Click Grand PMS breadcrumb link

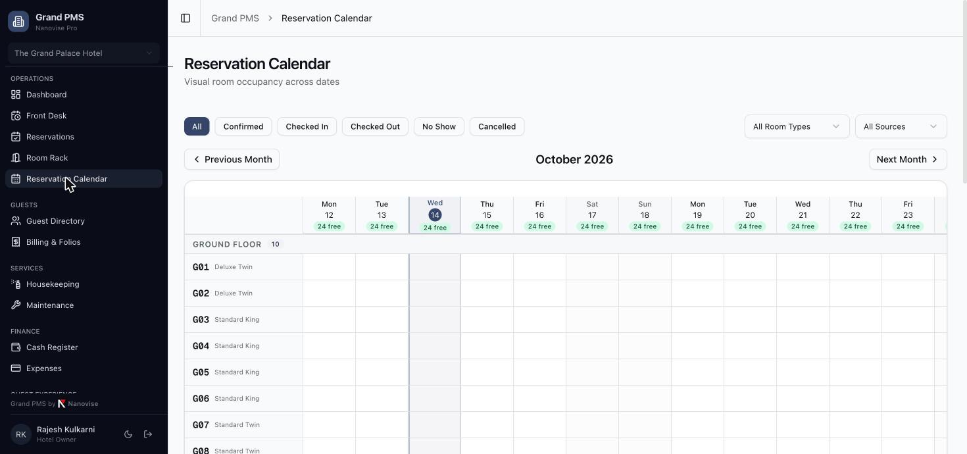pos(235,18)
